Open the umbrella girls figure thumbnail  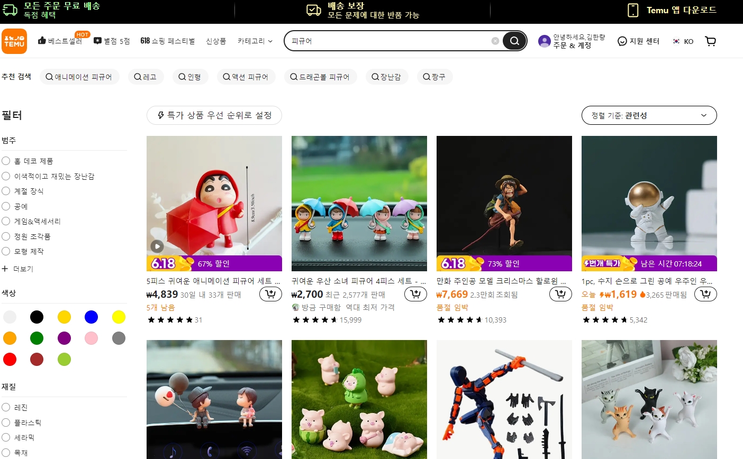[359, 204]
